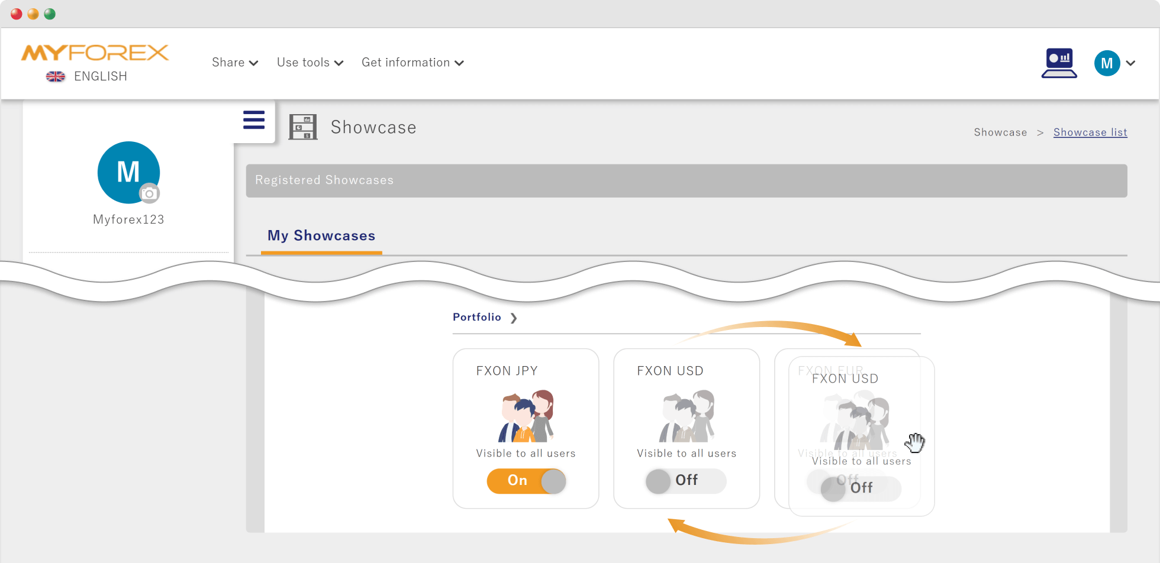Viewport: 1160px width, 563px height.
Task: Click the UK flag language icon
Action: 56,76
